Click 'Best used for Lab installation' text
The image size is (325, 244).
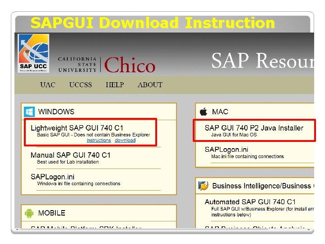68,162
